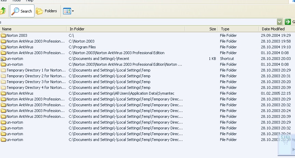Select Temporary Directory 1 for Norton folder
This screenshot has height=158, width=295.
pyautogui.click(x=34, y=70)
